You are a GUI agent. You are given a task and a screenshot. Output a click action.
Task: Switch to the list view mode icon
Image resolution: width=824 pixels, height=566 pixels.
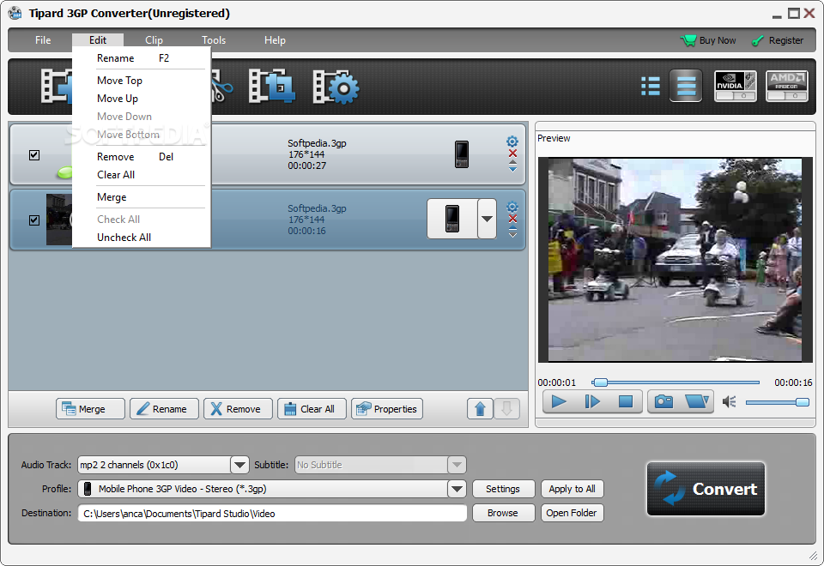point(651,86)
